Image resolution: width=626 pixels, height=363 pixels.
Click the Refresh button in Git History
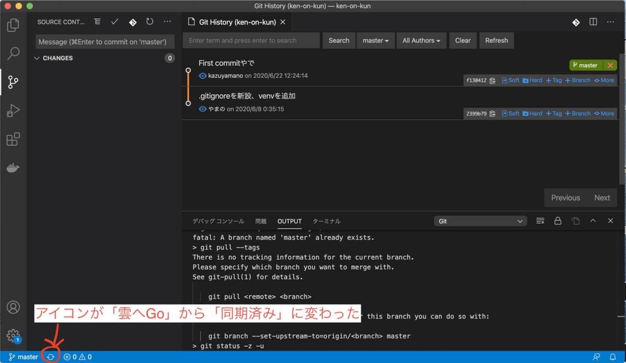point(496,41)
